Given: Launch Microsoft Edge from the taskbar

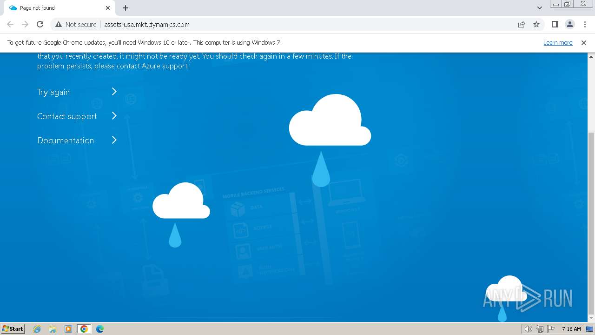Looking at the screenshot, I should [100, 329].
